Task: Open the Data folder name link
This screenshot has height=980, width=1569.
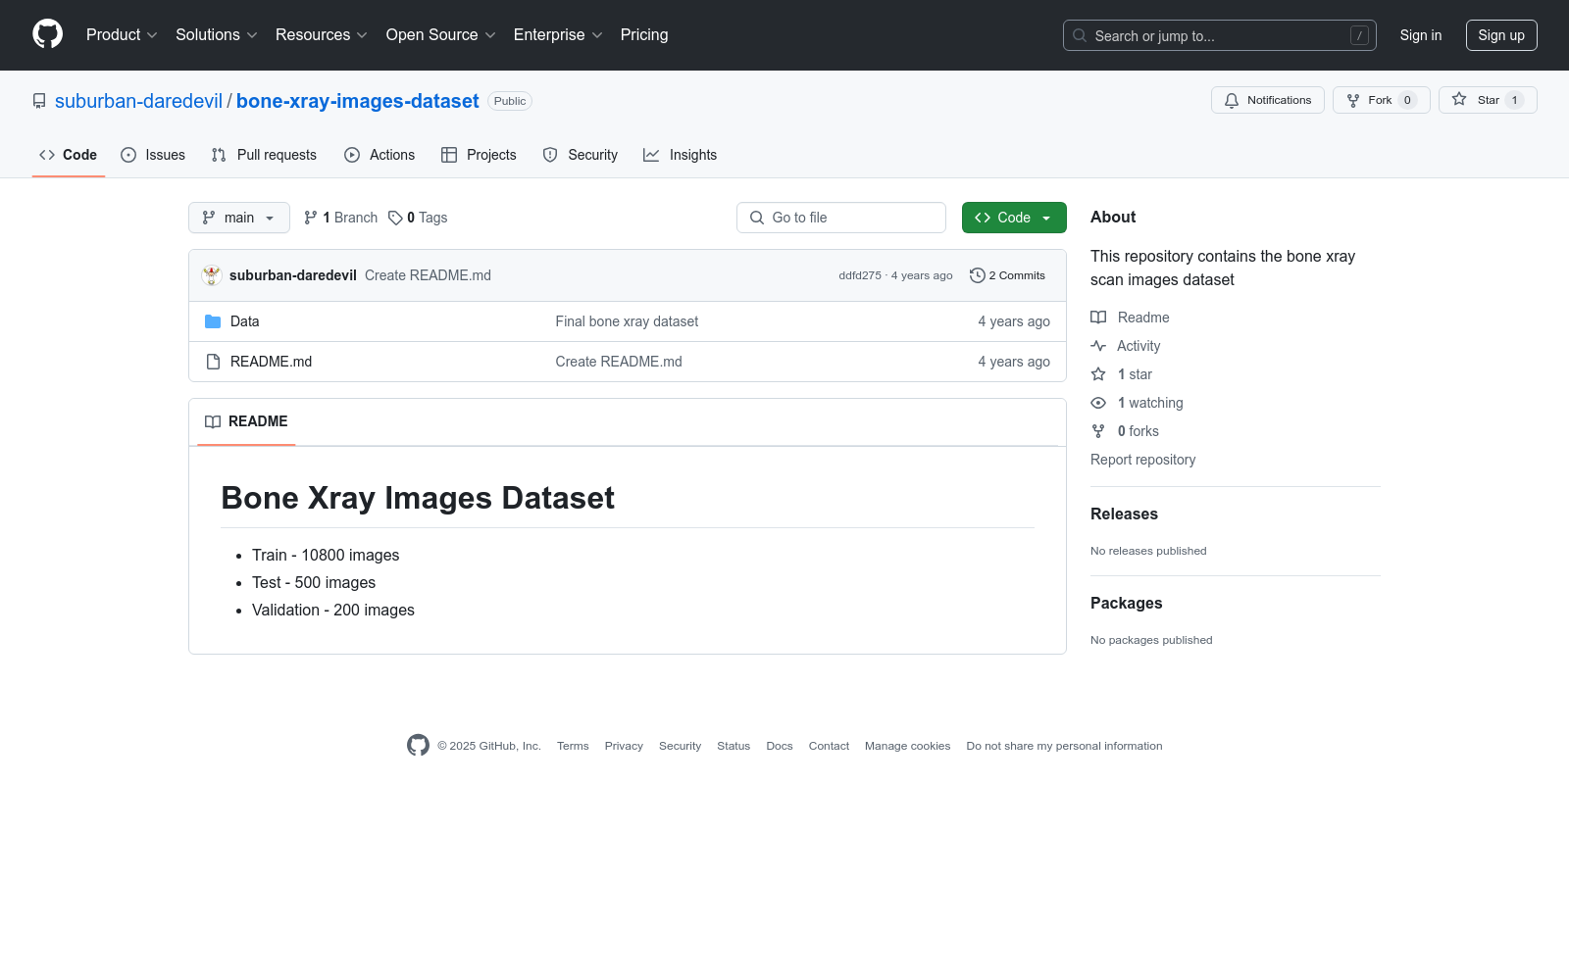Action: point(245,321)
